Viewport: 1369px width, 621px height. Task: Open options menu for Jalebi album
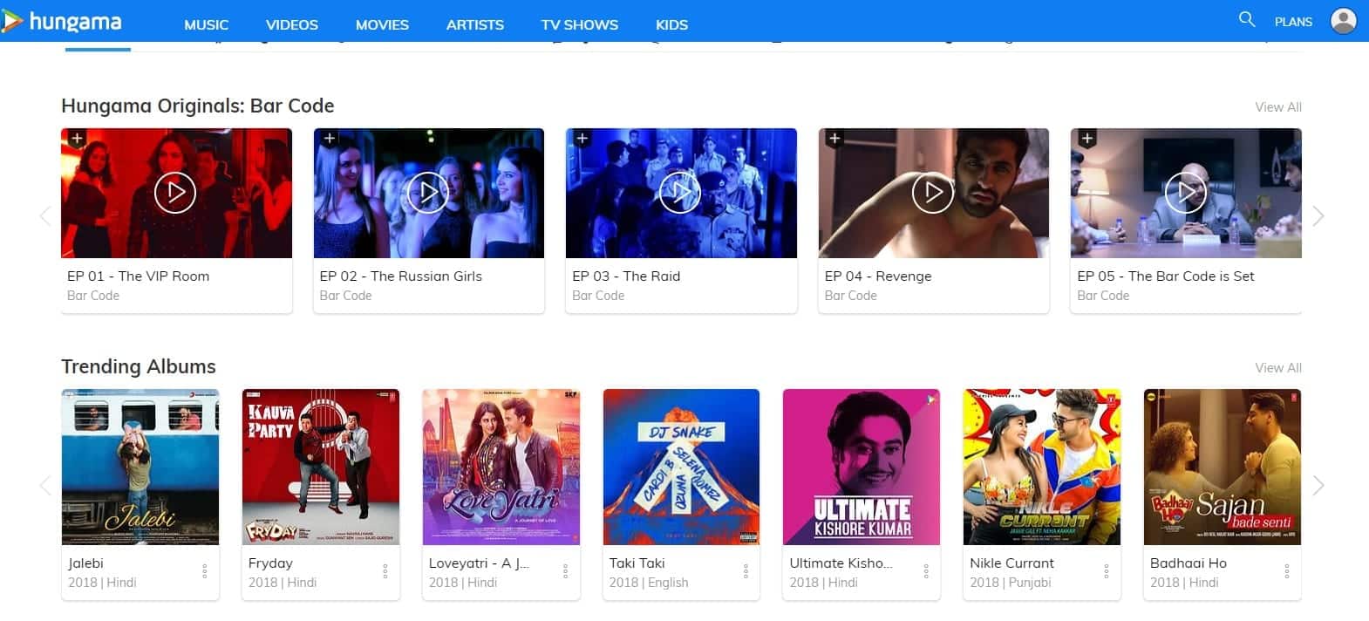coord(204,573)
